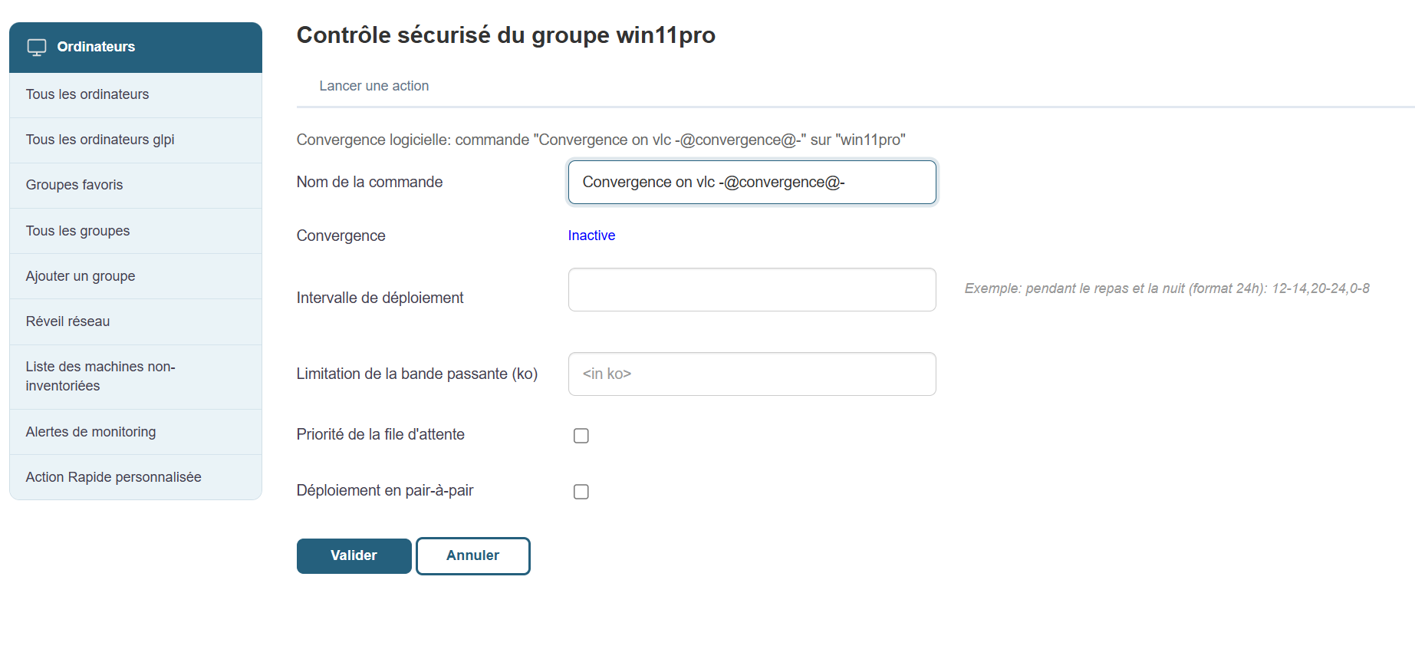Go to Alertes de monitoring

pos(90,432)
